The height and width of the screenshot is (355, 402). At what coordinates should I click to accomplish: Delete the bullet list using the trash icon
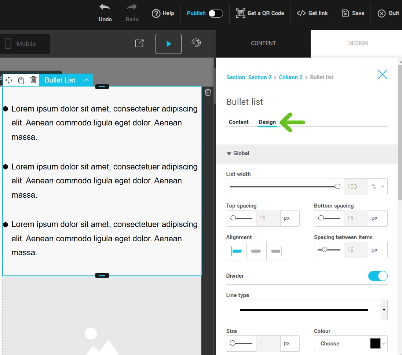point(33,80)
